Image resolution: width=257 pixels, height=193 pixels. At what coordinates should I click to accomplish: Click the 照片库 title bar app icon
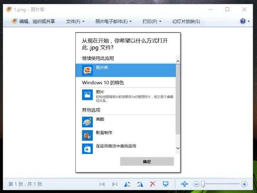(x=9, y=9)
